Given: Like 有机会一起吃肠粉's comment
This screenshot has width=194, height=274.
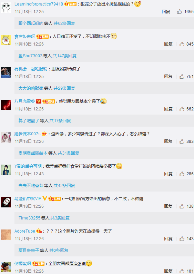Looking at the screenshot, I should tap(182, 77).
